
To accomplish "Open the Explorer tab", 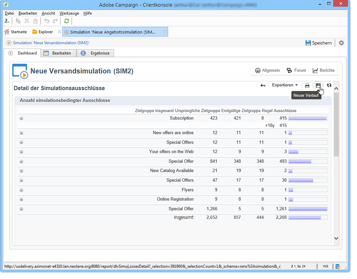I will tap(42, 32).
